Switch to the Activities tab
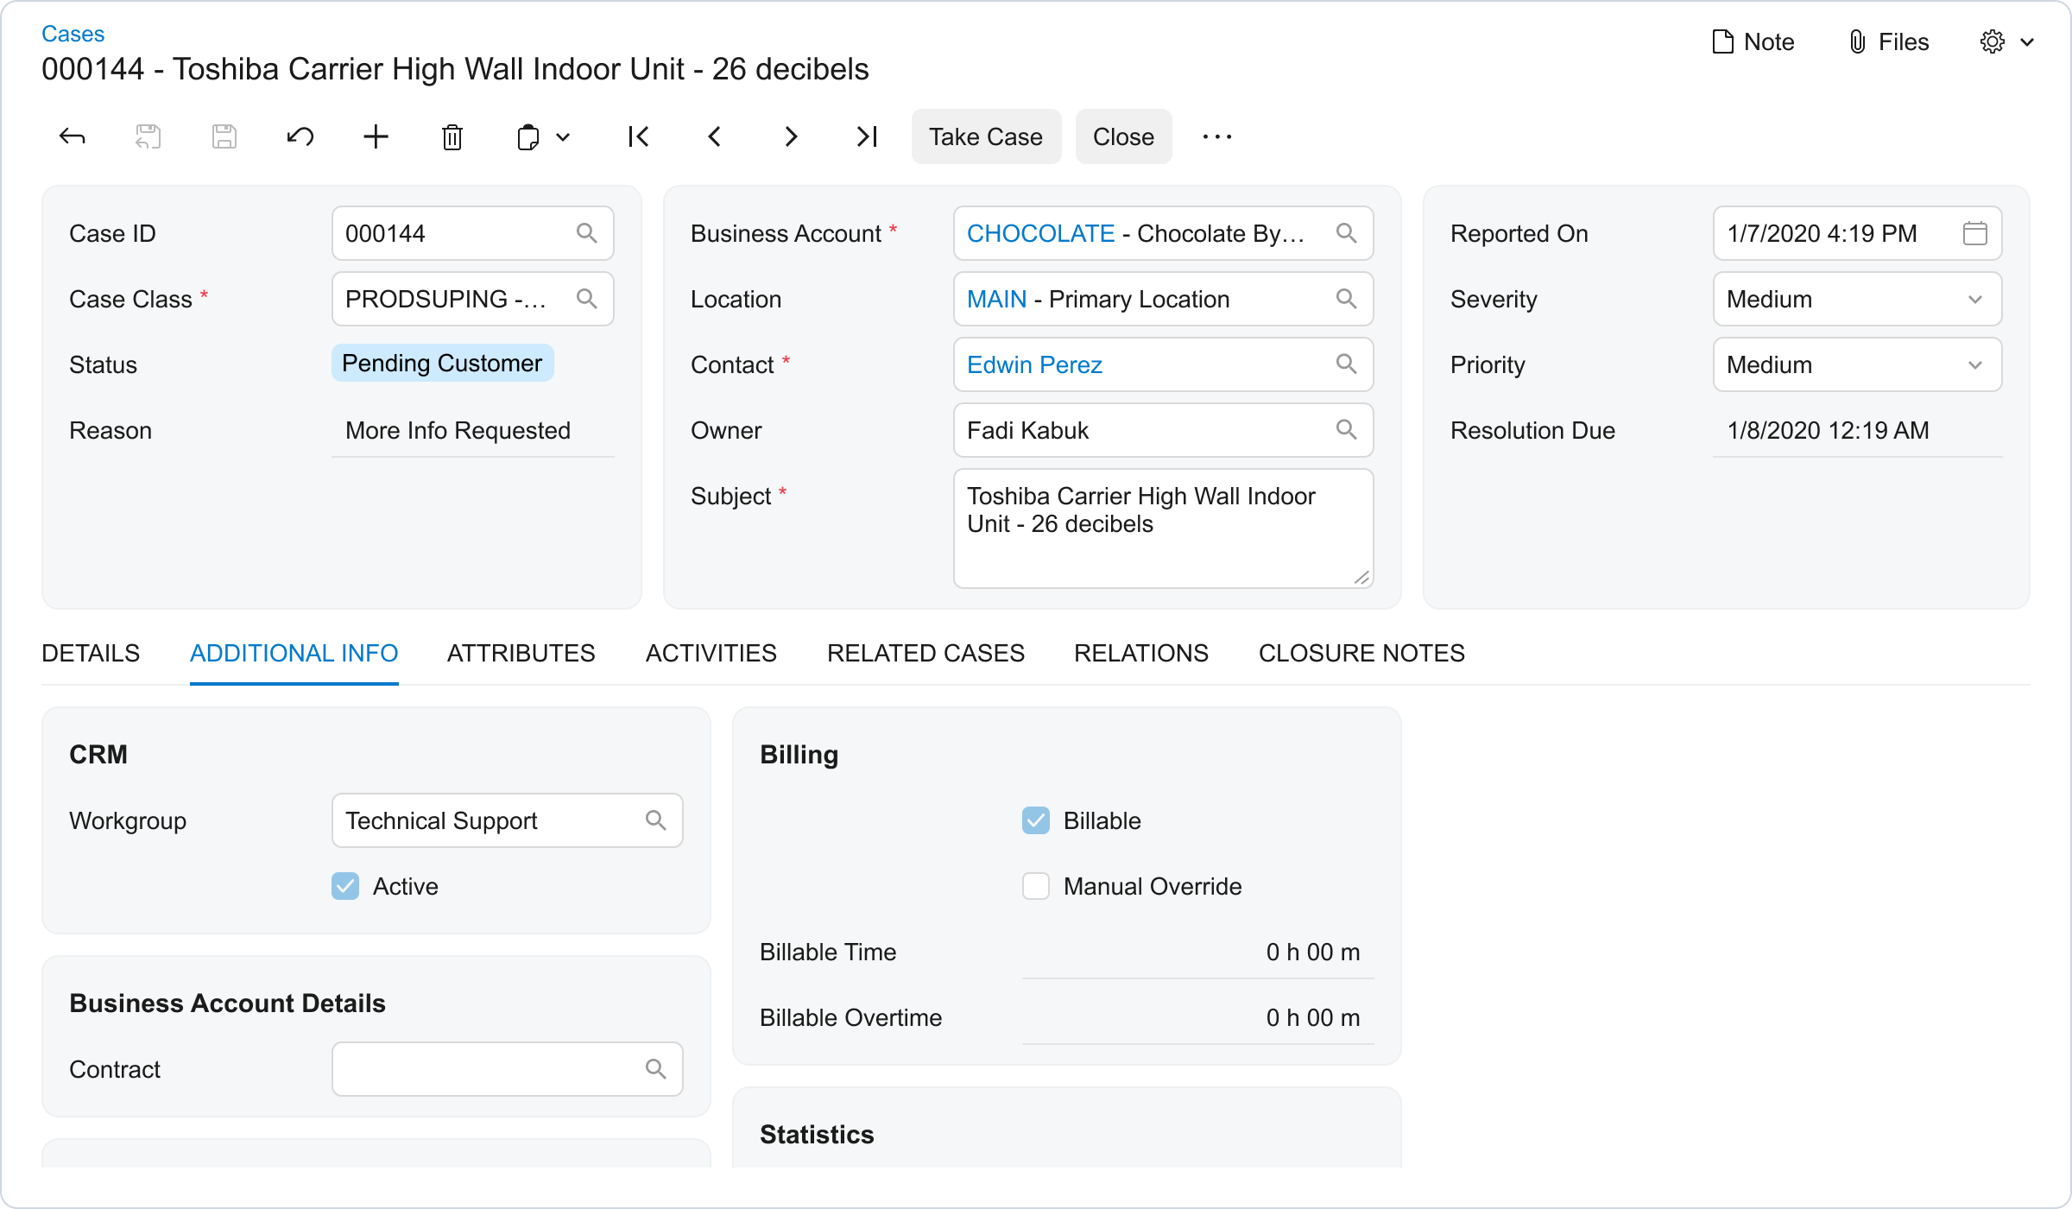This screenshot has height=1209, width=2072. [711, 653]
